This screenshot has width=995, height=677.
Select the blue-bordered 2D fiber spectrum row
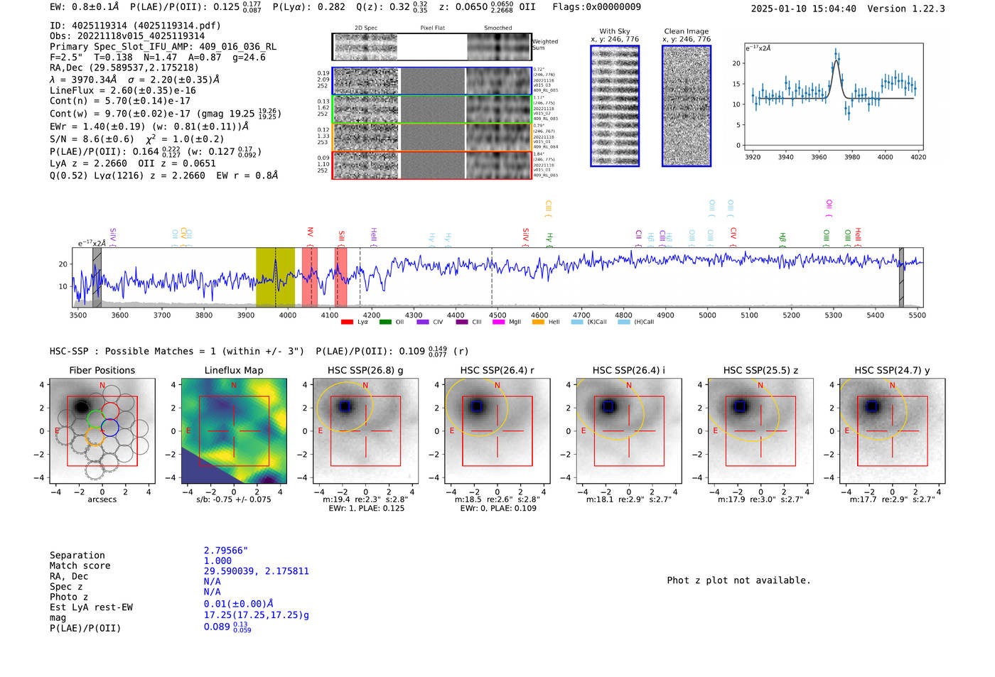431,81
